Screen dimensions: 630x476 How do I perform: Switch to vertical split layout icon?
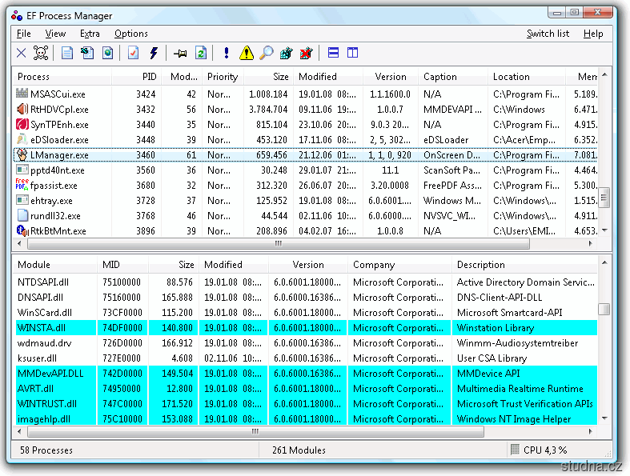tap(352, 54)
